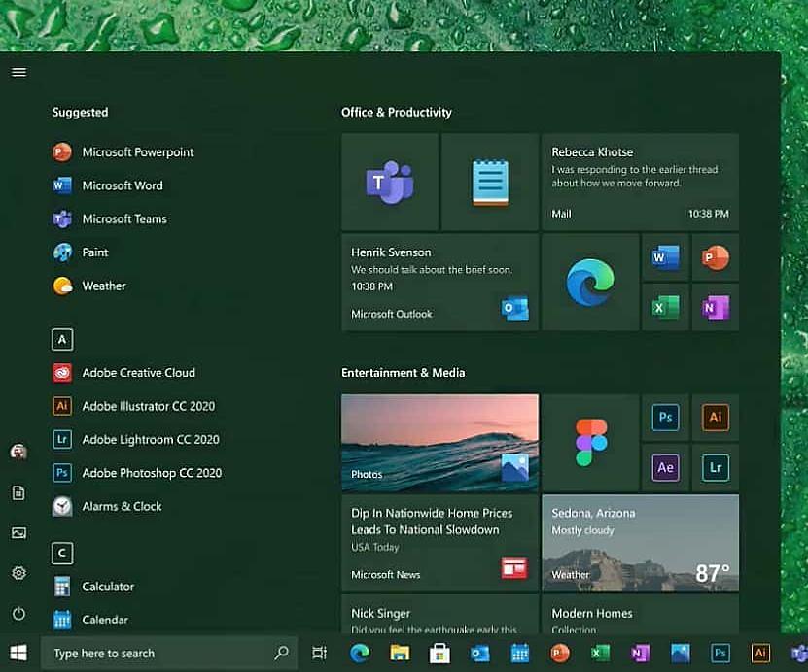The image size is (808, 672).
Task: Open Pictures from Start sidebar
Action: (18, 533)
